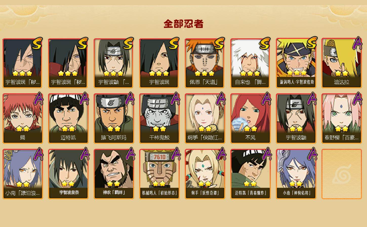
Task: Open the 宇智波泉奈 card
Action: (x=68, y=174)
